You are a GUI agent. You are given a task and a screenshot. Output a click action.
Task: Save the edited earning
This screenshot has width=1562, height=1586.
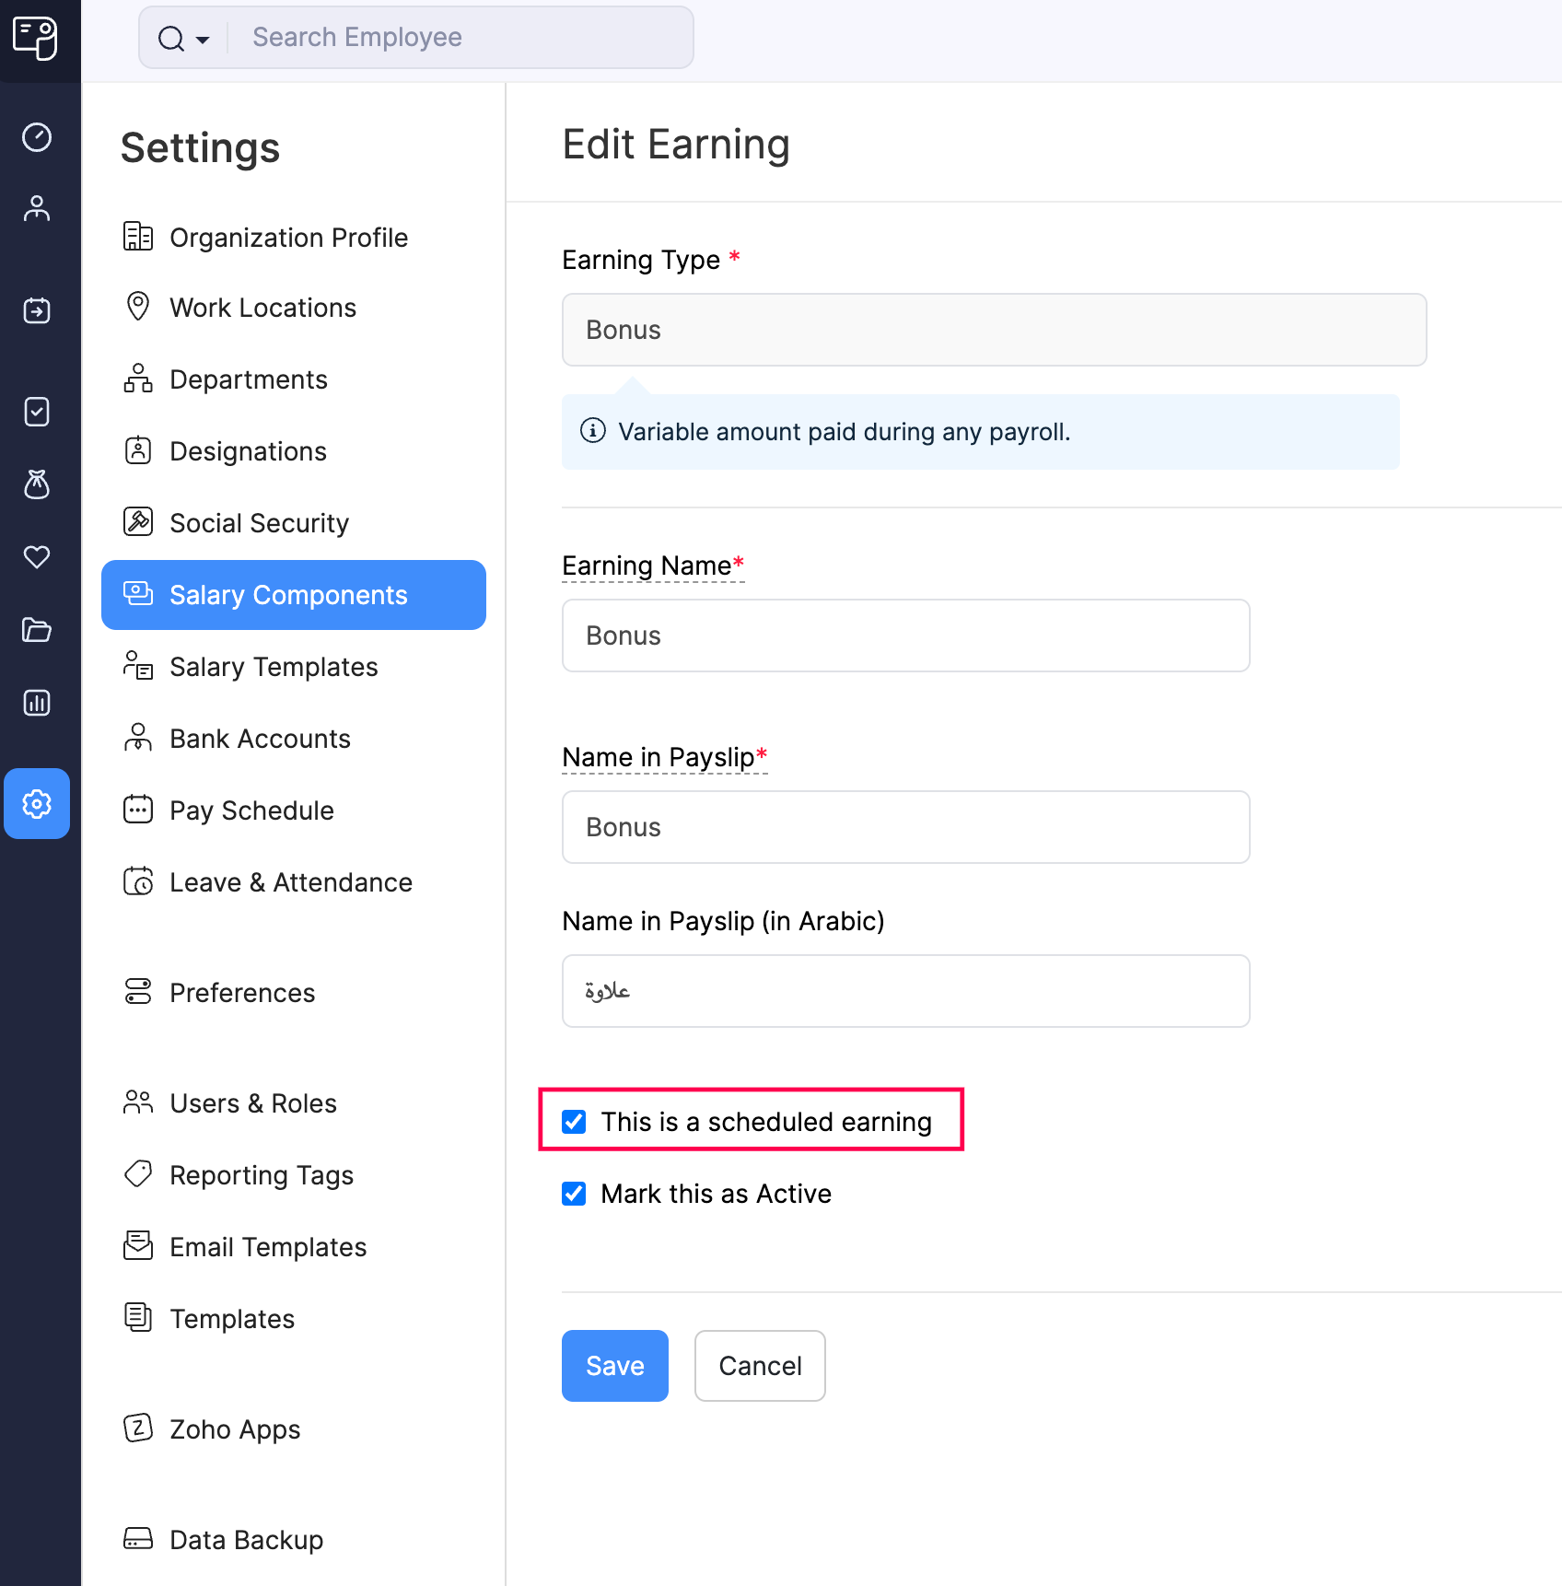click(x=614, y=1366)
